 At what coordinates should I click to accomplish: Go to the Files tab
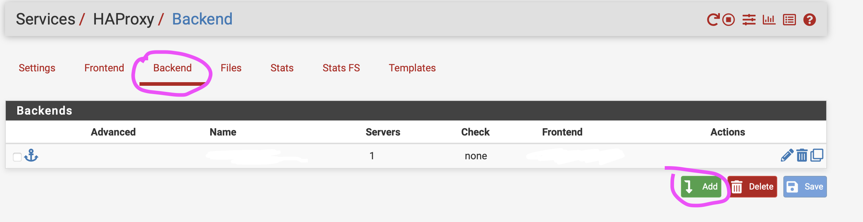click(231, 68)
